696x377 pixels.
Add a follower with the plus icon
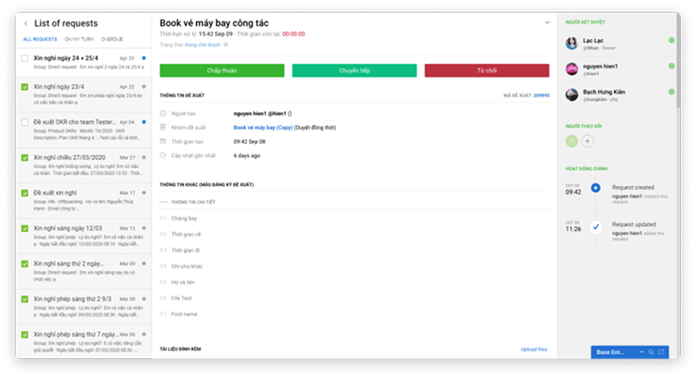[587, 142]
